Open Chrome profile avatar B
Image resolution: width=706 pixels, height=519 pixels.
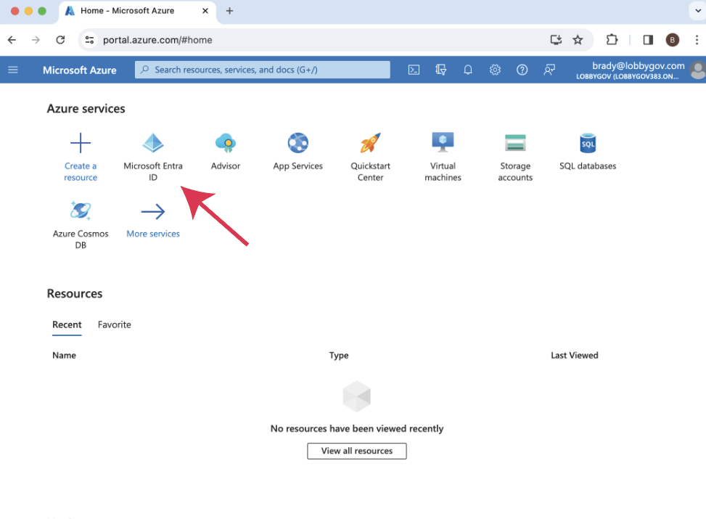point(672,40)
